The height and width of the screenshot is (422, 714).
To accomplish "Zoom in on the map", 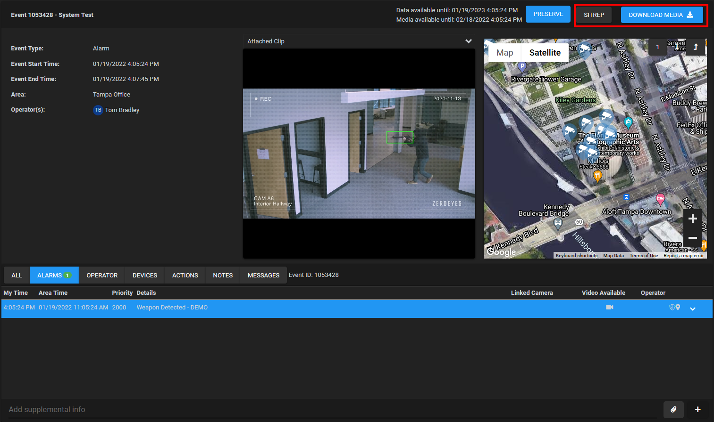I will pyautogui.click(x=692, y=219).
